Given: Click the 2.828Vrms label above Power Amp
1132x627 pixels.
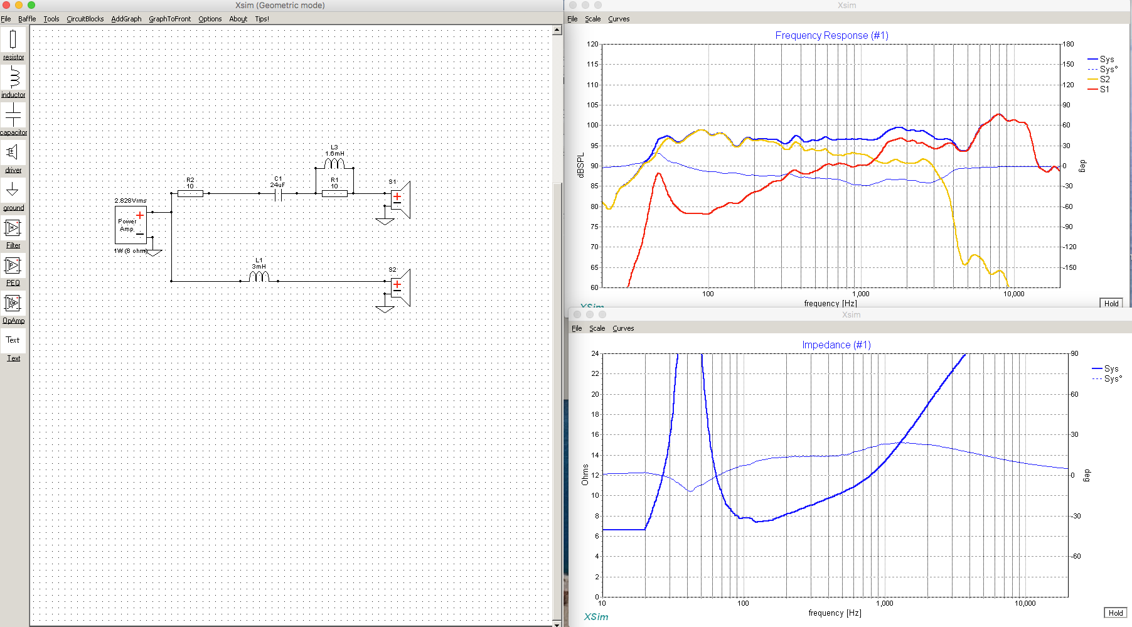Looking at the screenshot, I should click(131, 201).
